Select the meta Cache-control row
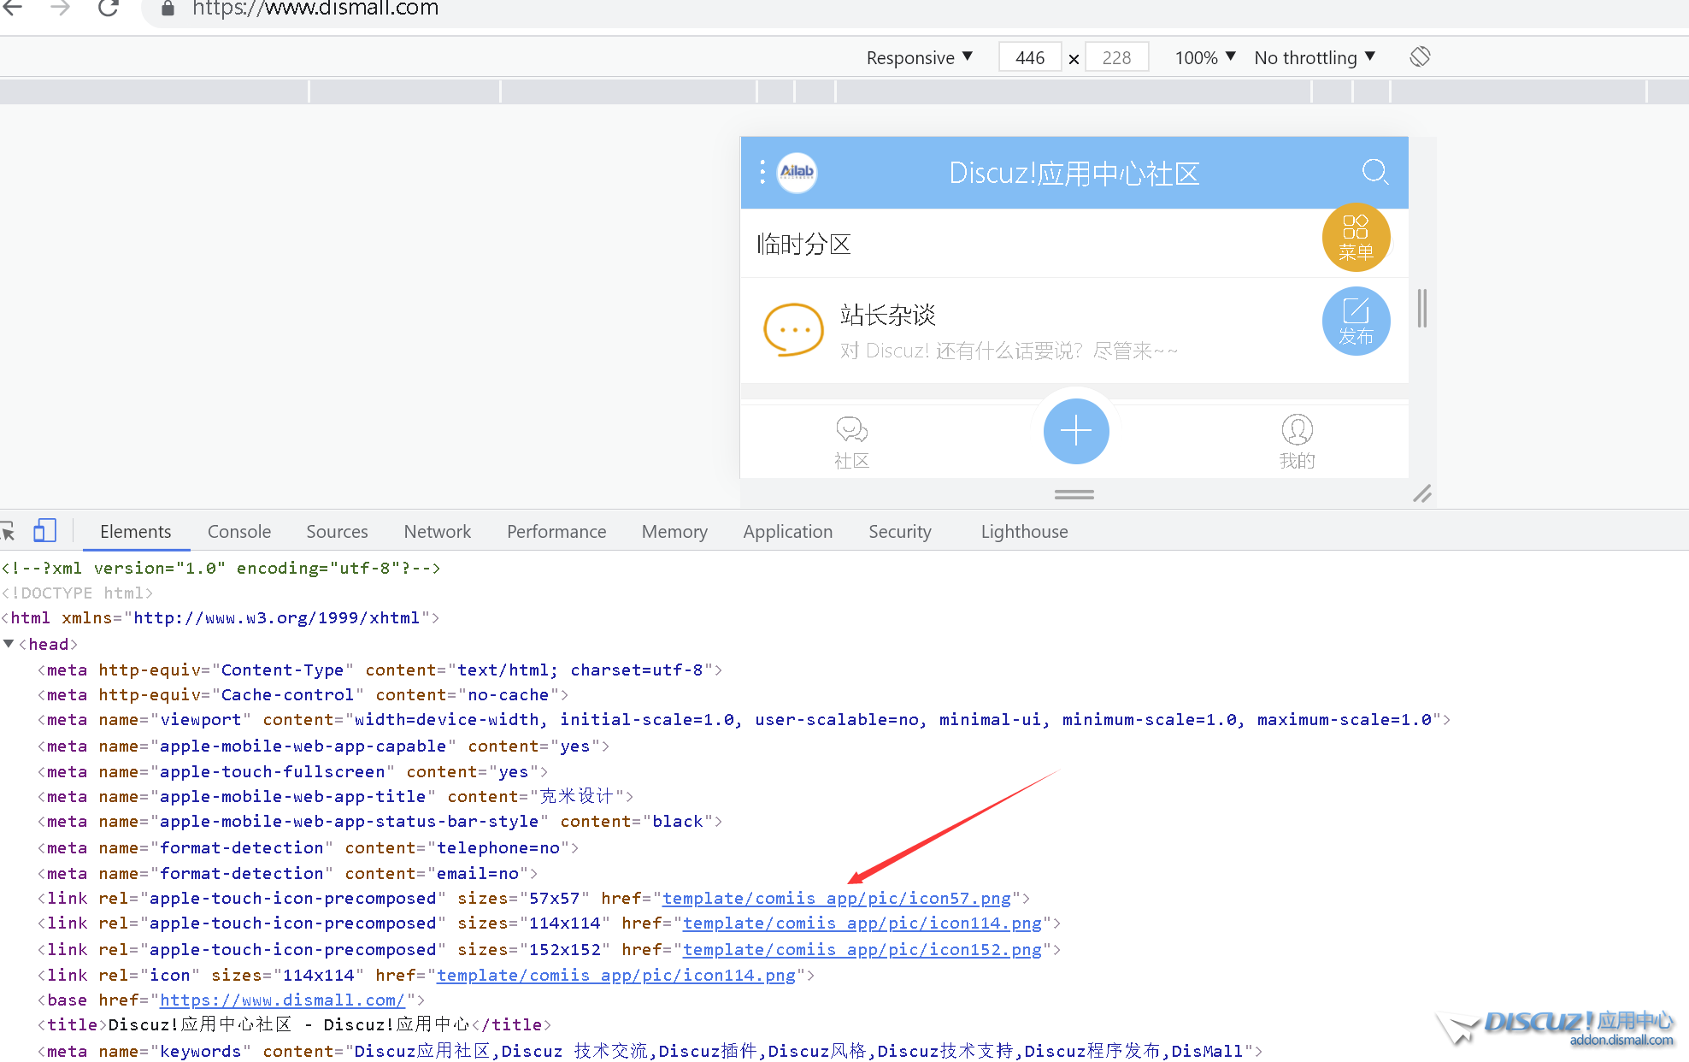 tap(303, 694)
